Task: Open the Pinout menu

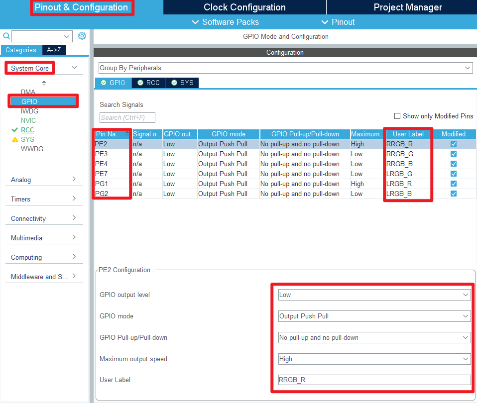Action: tap(338, 22)
